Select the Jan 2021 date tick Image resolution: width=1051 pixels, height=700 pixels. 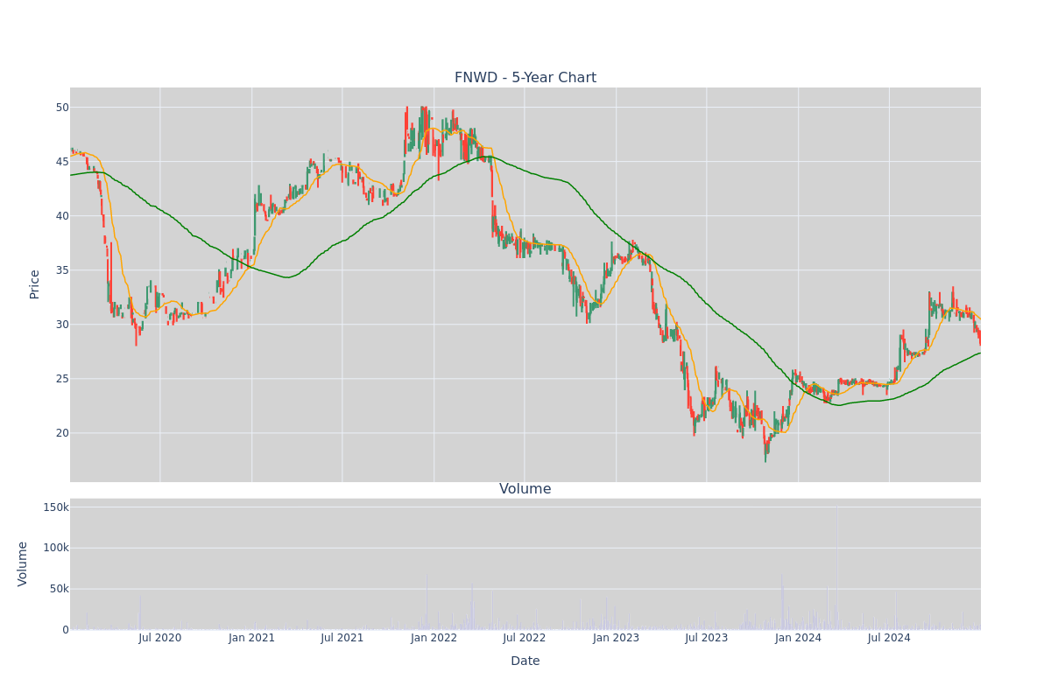(252, 638)
